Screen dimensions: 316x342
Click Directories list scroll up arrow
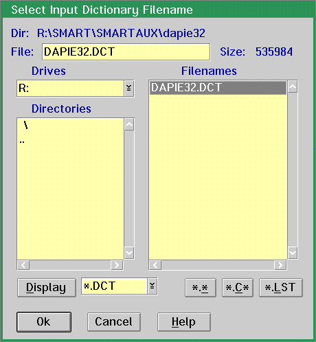(129, 125)
